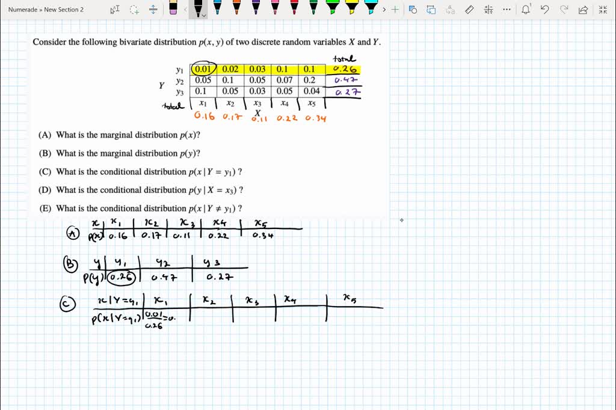The width and height of the screenshot is (616, 410).
Task: Toggle the Ruler on the canvas
Action: (470, 9)
